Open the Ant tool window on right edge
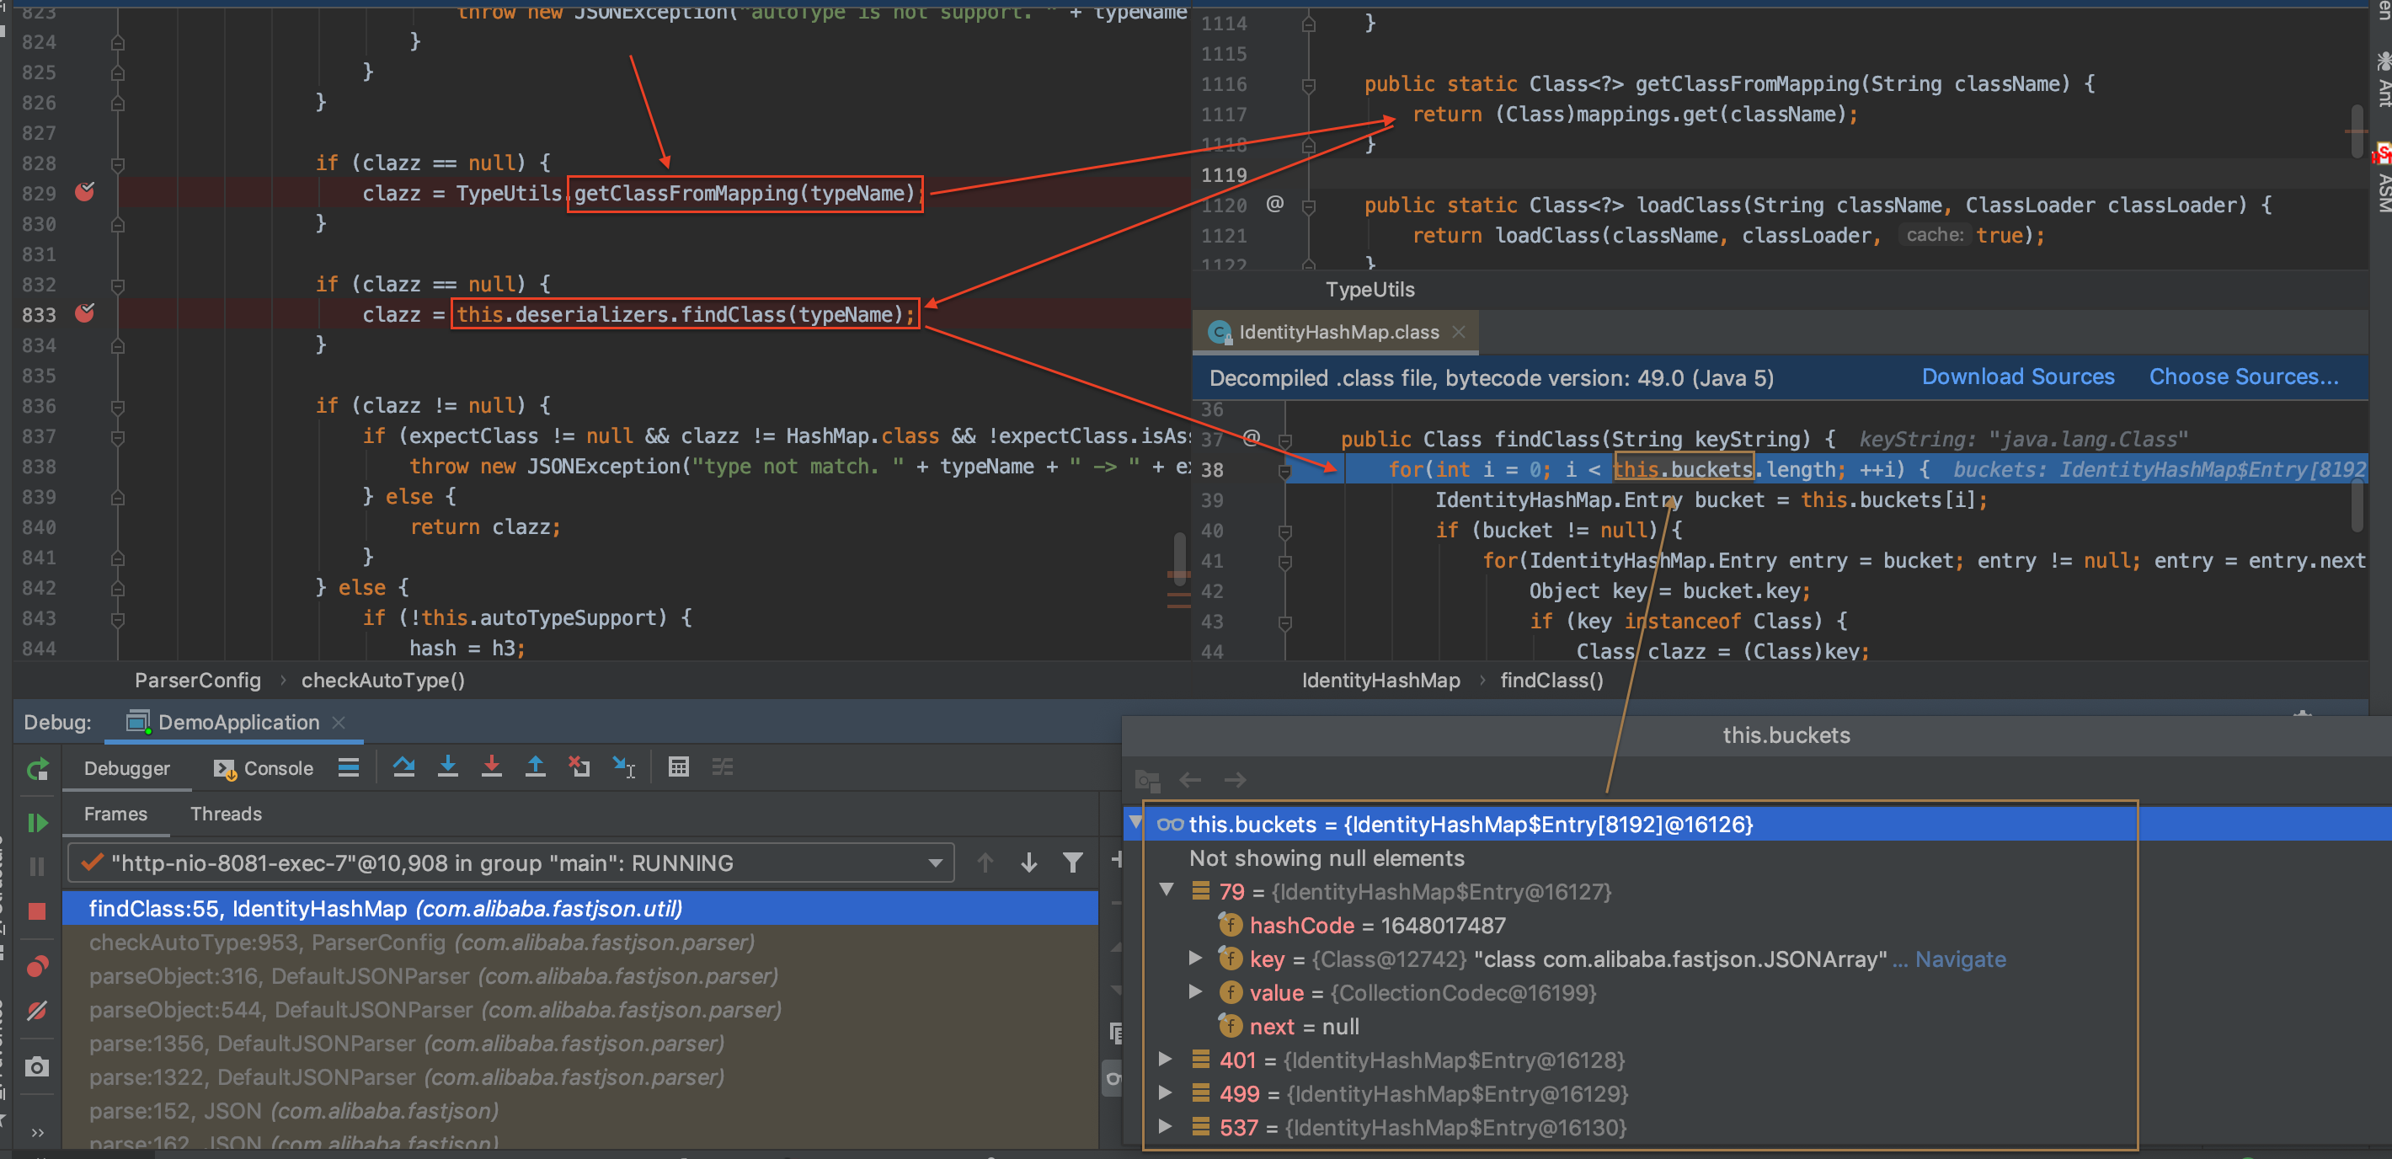The width and height of the screenshot is (2392, 1159). [x=2383, y=82]
